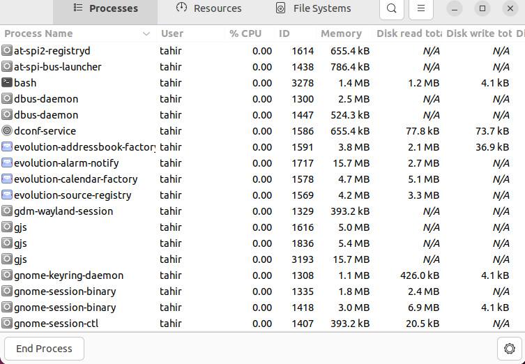This screenshot has height=364, width=525.
Task: Select the dconf-service process name
Action: coord(45,131)
